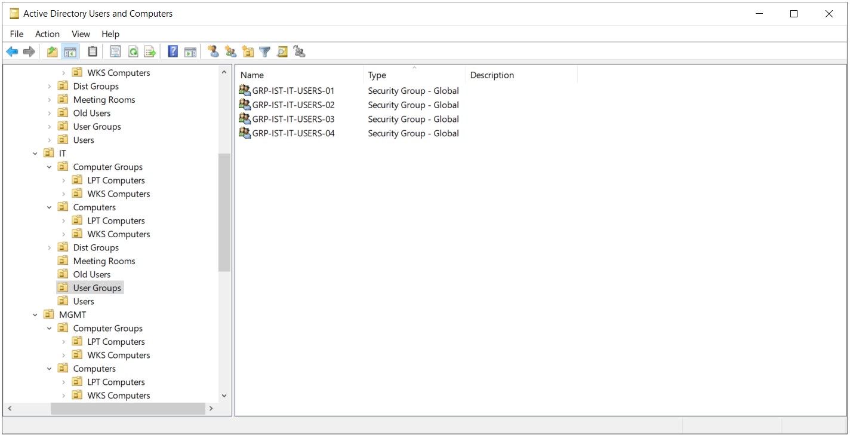
Task: Open the Help menu
Action: point(110,34)
